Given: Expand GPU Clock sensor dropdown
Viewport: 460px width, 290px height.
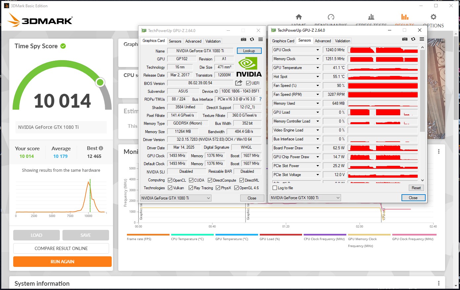Looking at the screenshot, I should (x=318, y=50).
